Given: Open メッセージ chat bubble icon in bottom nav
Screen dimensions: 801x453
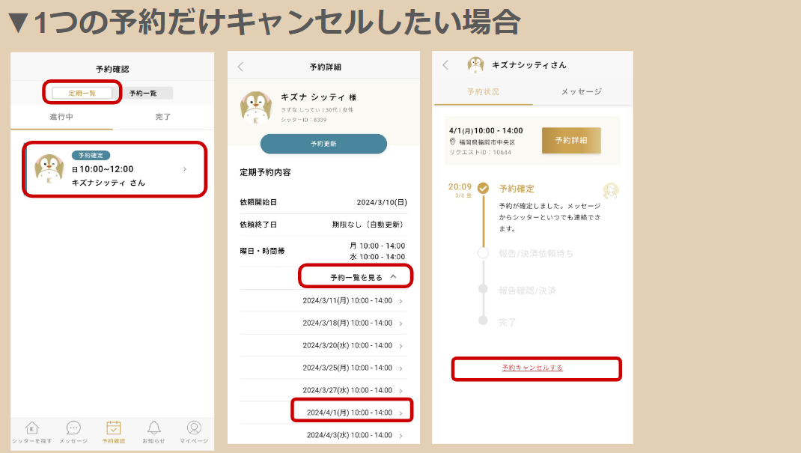Looking at the screenshot, I should point(73,428).
